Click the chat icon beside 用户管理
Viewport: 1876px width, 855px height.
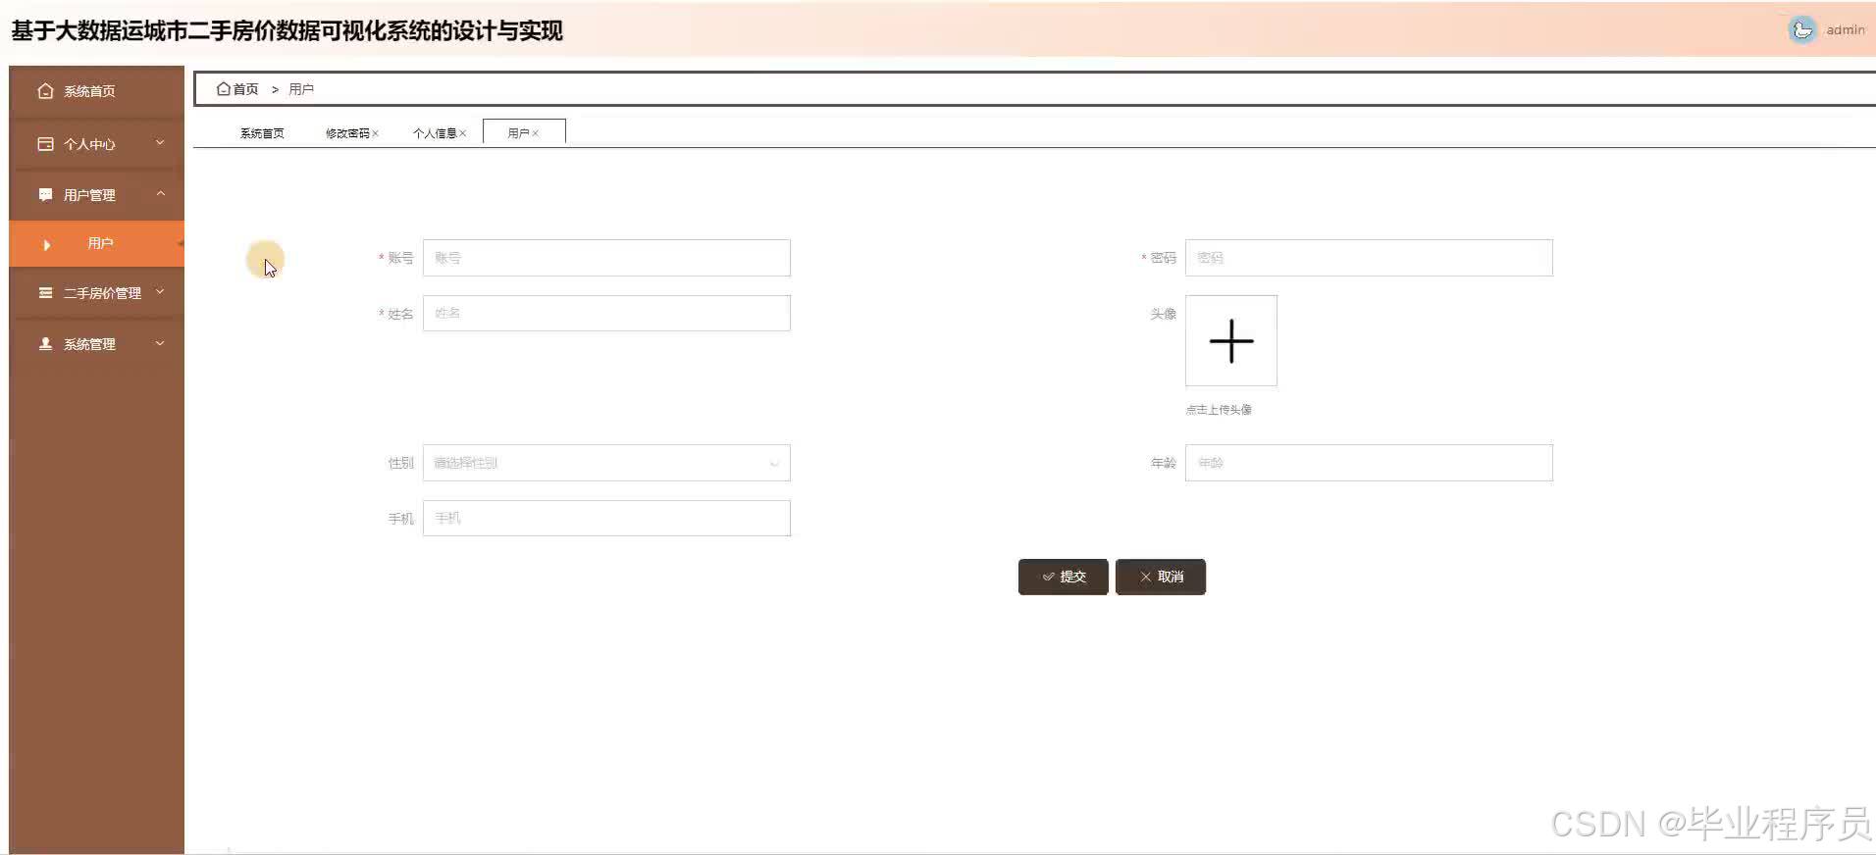[x=45, y=195]
